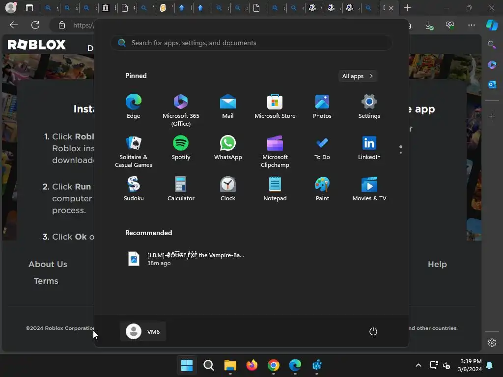Click the Edge browser back arrow
This screenshot has height=377, width=503.
(14, 25)
